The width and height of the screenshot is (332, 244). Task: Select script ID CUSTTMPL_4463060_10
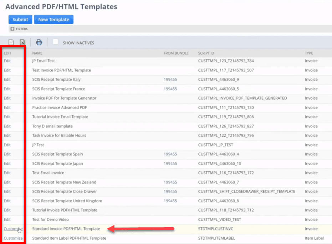pyautogui.click(x=220, y=163)
